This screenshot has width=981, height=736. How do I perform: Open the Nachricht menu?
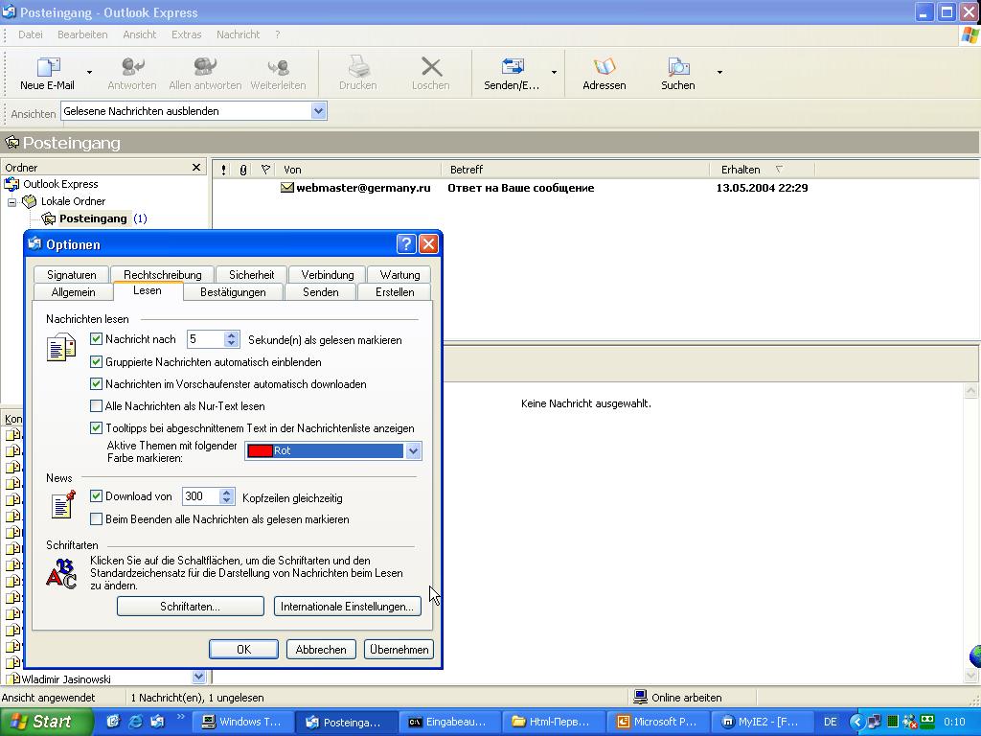point(238,34)
